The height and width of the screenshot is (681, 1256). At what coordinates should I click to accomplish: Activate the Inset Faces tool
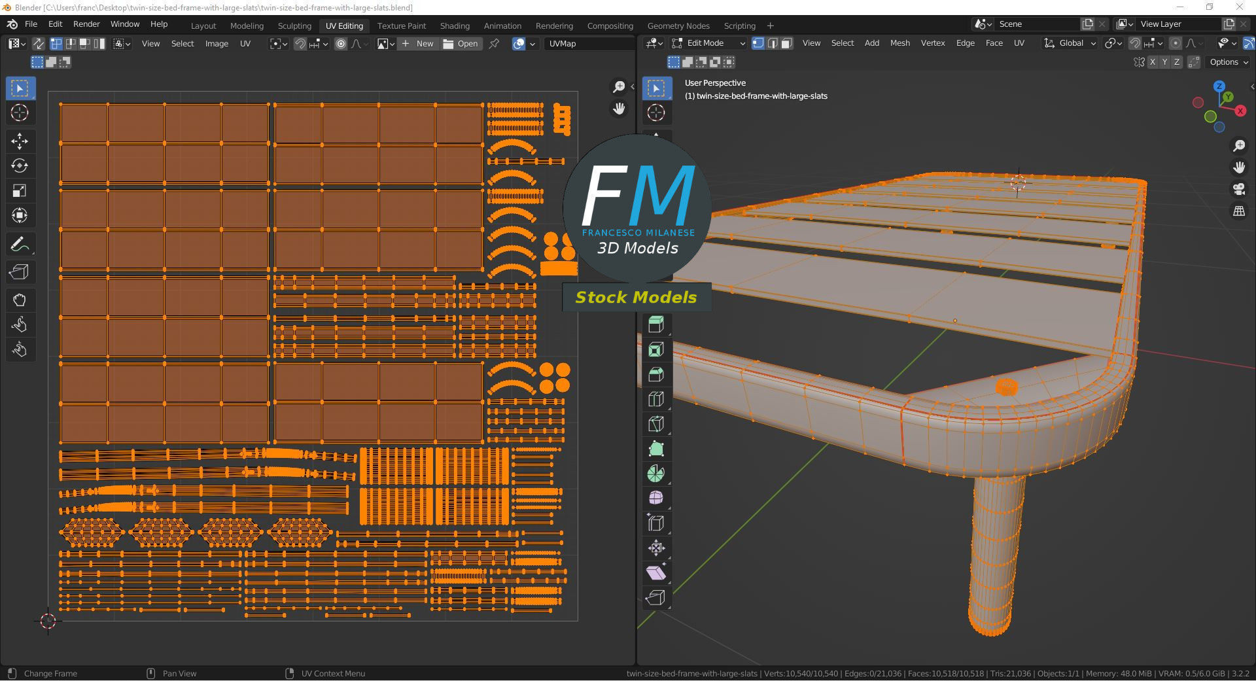pos(656,349)
